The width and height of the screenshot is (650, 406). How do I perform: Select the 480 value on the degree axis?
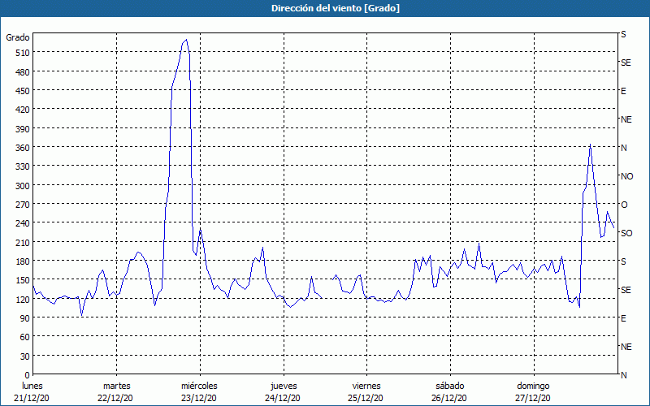point(23,72)
